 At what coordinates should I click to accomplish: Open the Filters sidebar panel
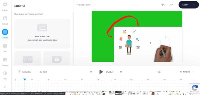[x=5, y=75]
